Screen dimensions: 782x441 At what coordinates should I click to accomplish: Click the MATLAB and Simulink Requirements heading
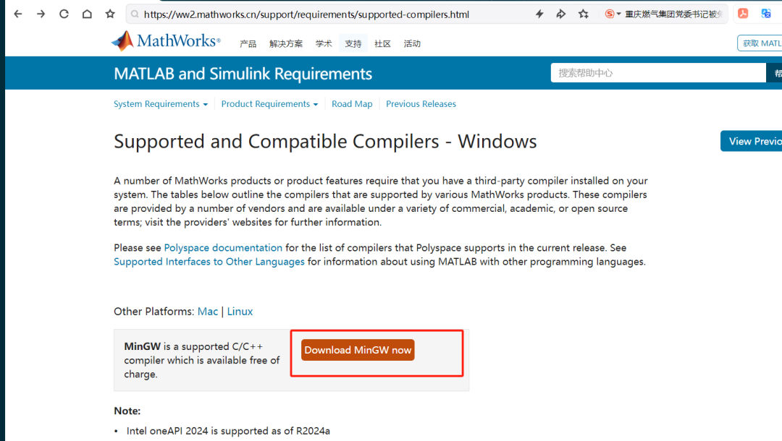(243, 74)
